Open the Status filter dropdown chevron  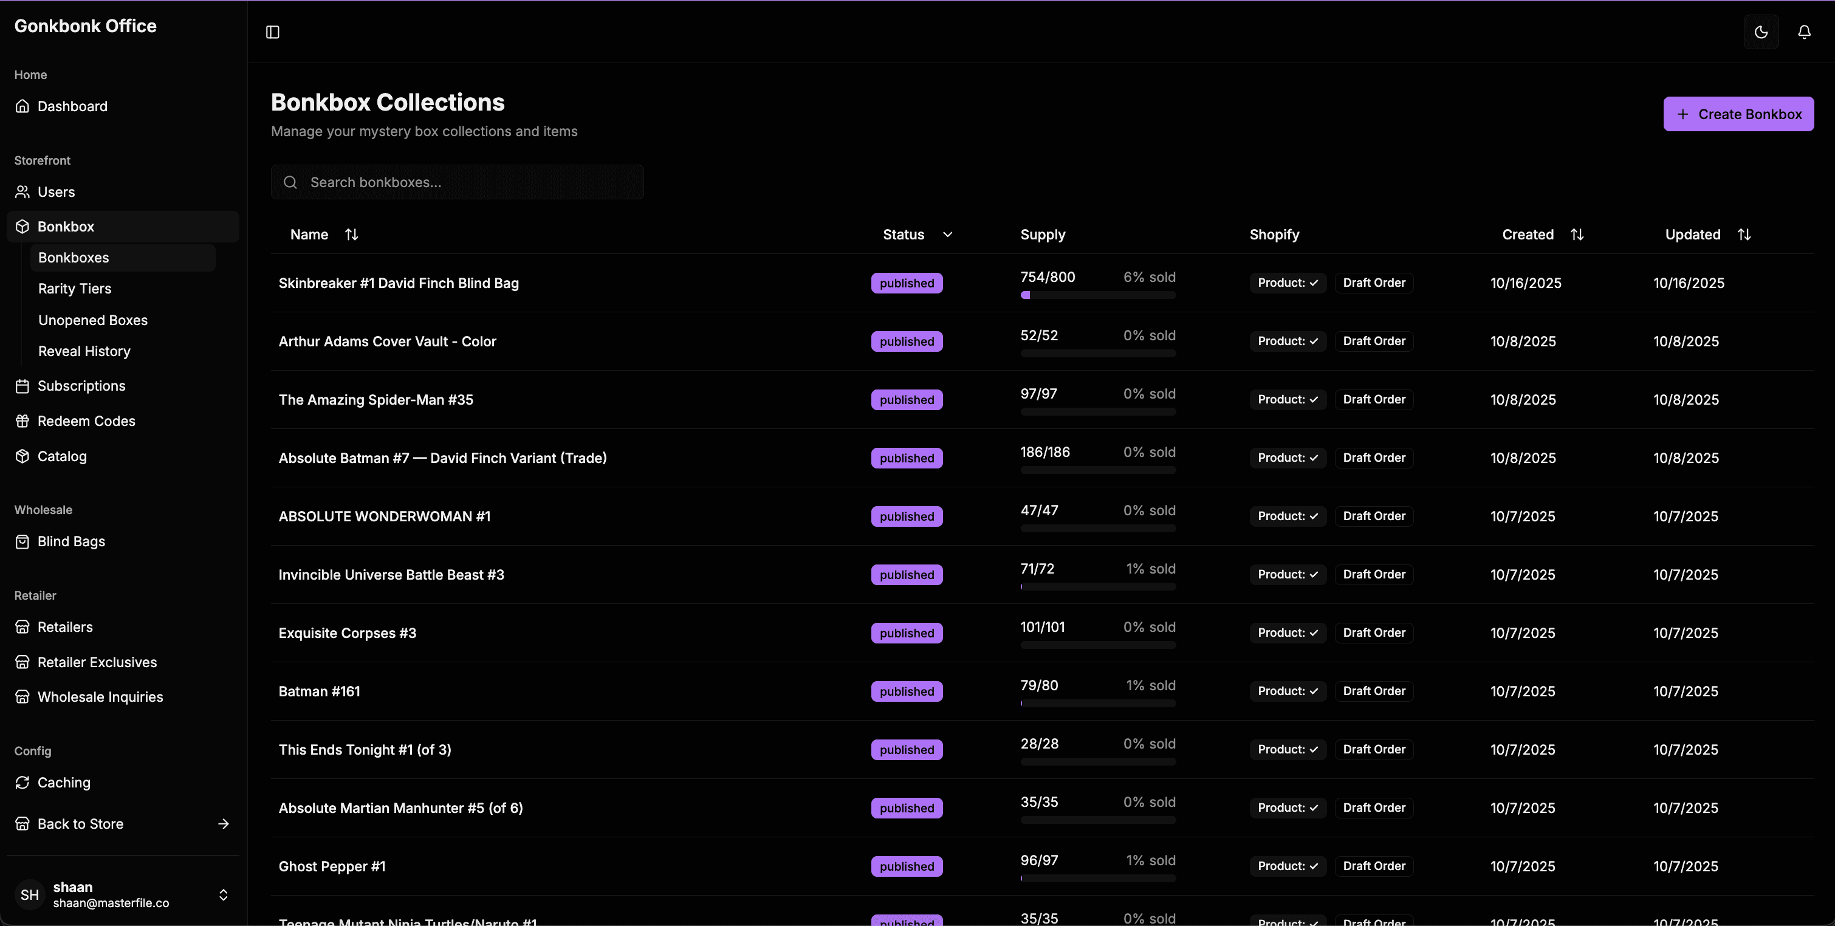coord(947,235)
